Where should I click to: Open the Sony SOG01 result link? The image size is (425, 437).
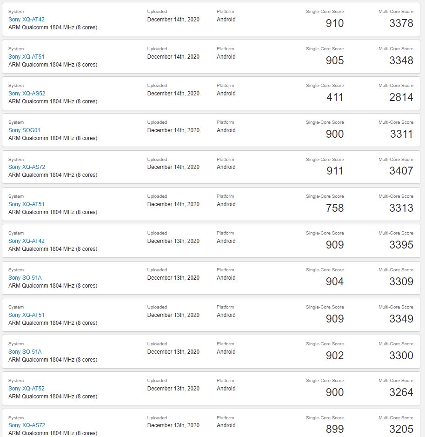[x=24, y=130]
